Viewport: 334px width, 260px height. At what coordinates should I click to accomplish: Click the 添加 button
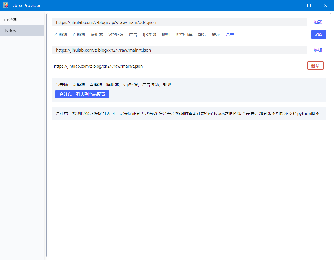[318, 50]
